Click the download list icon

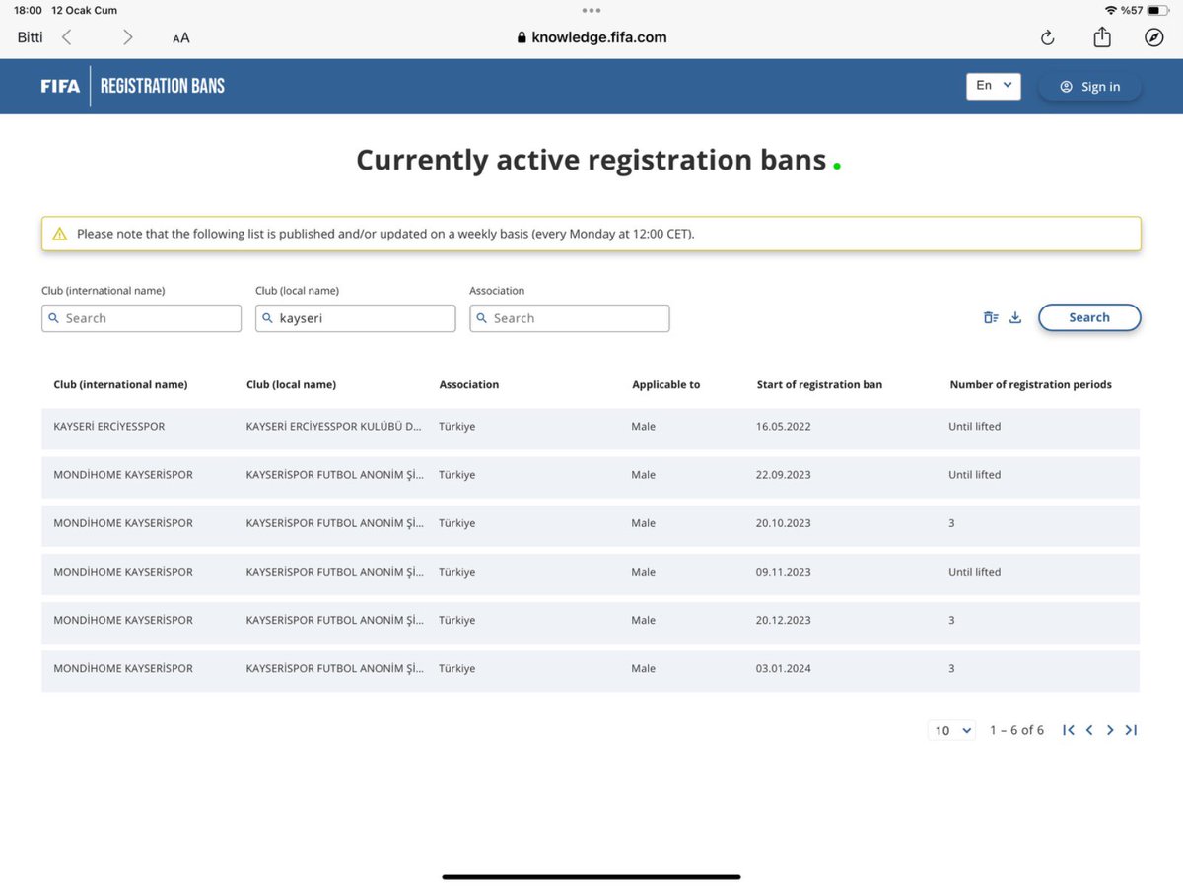tap(1015, 317)
